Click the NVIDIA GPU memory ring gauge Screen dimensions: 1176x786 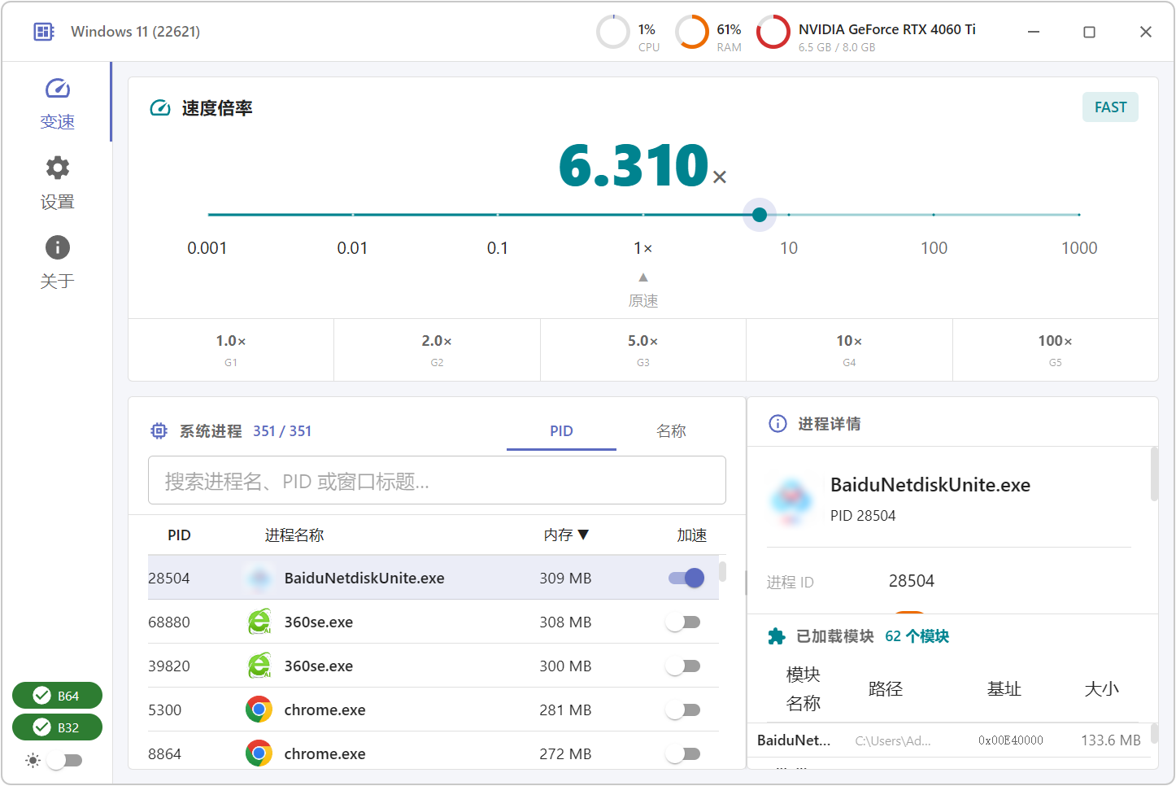773,32
